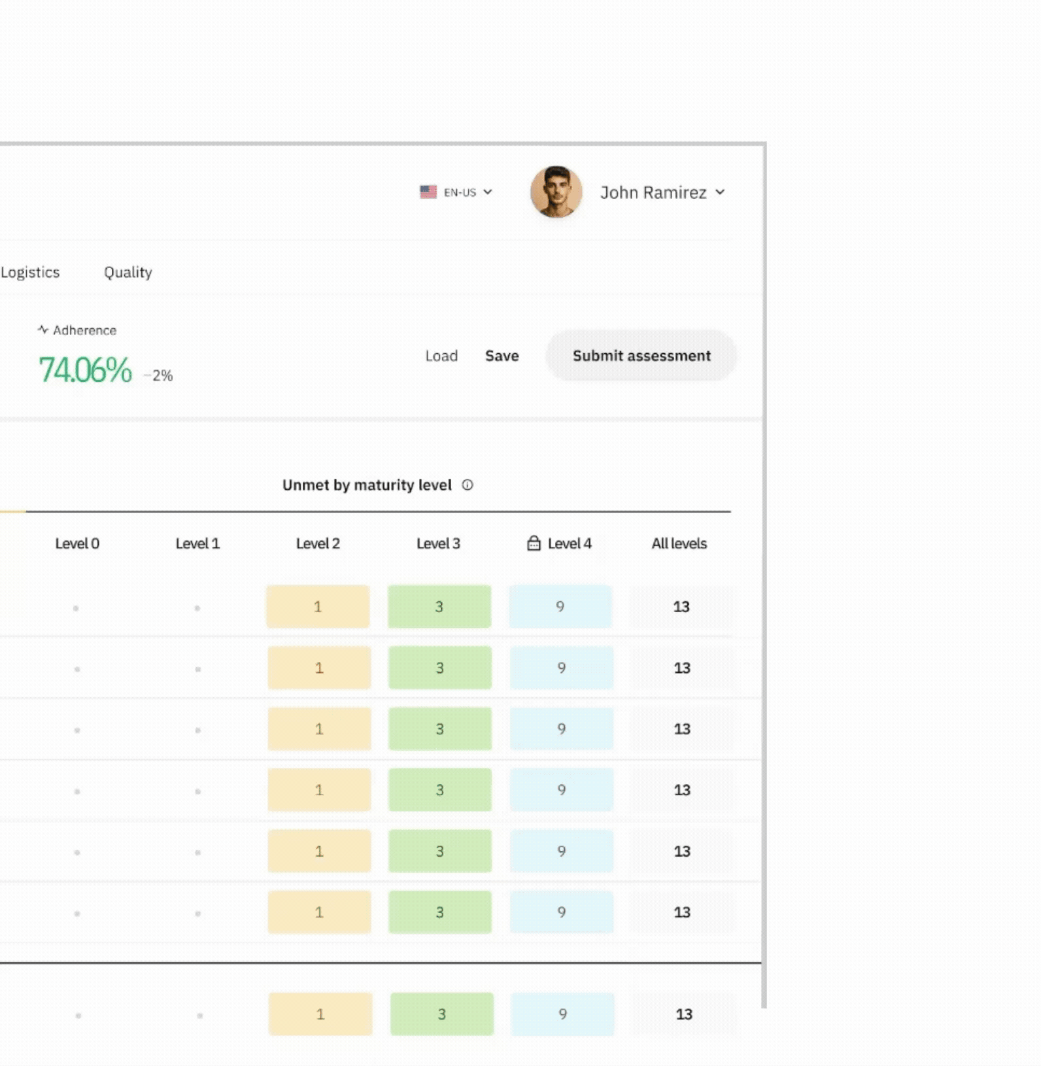Click the info icon beside Unmet by maturity level

pos(468,485)
